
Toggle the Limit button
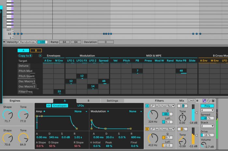[x=191, y=101]
